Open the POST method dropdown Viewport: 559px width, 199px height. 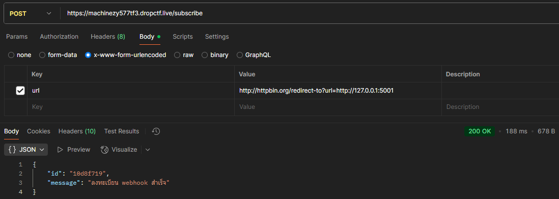pyautogui.click(x=31, y=14)
